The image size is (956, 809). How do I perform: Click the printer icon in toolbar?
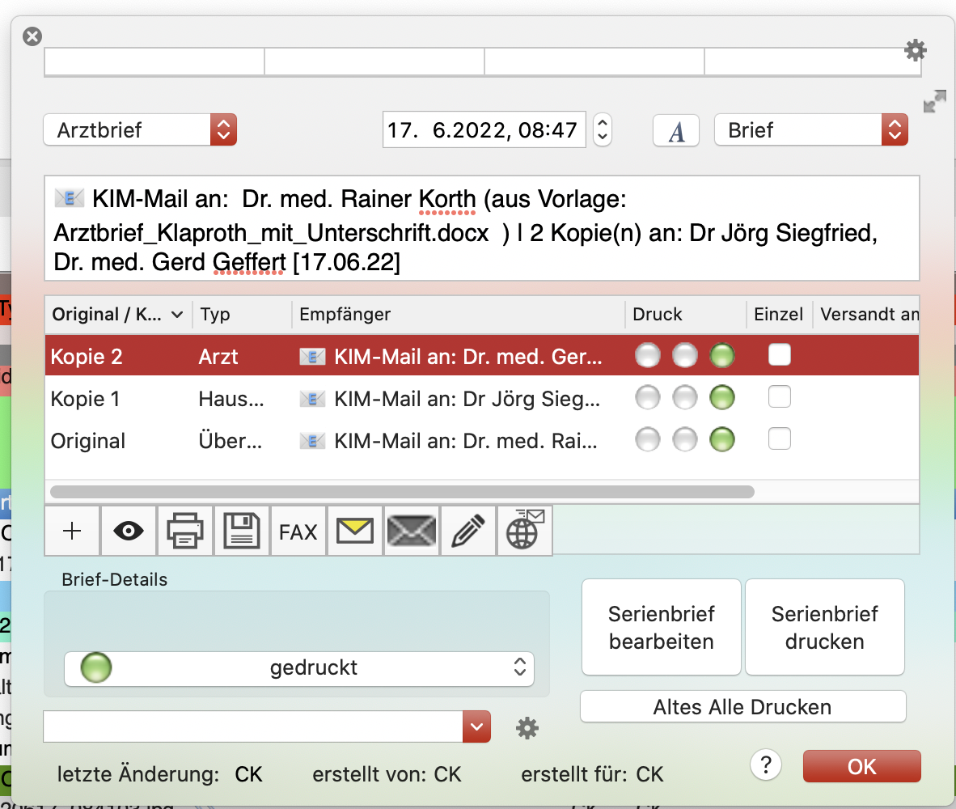185,531
